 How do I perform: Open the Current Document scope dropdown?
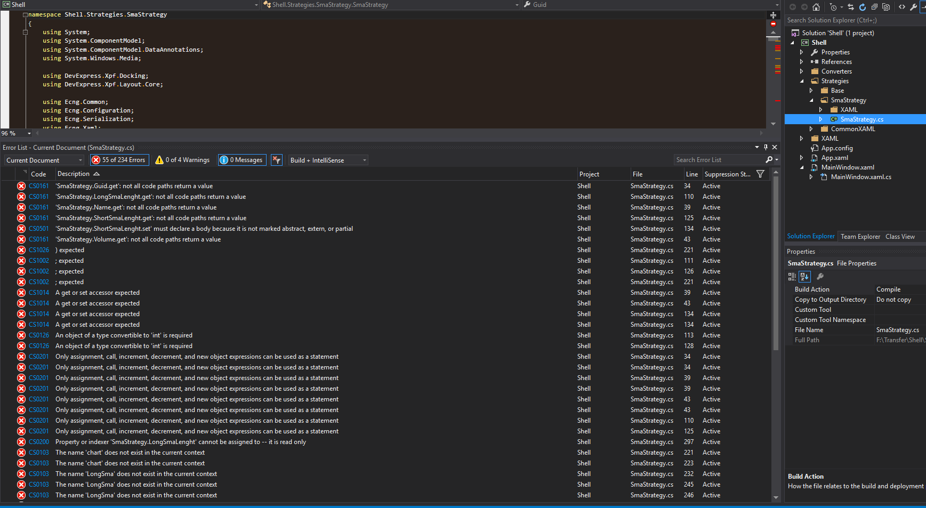click(x=45, y=160)
